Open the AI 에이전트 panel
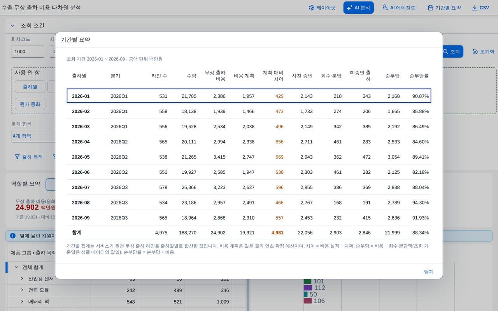 399,8
